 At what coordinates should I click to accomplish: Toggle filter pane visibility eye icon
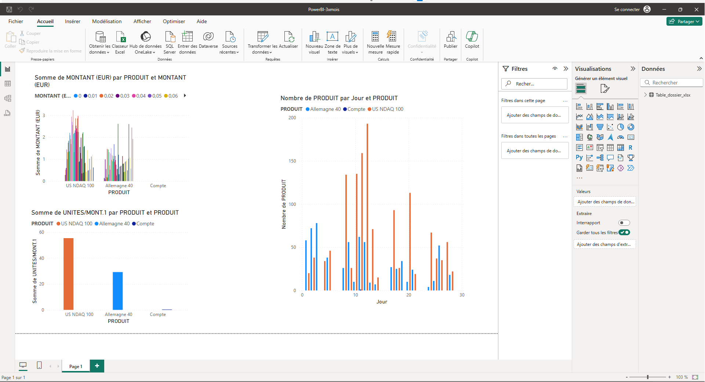tap(555, 69)
